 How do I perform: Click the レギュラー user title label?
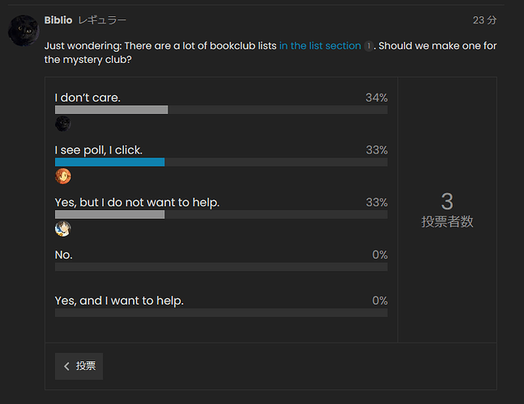(102, 19)
